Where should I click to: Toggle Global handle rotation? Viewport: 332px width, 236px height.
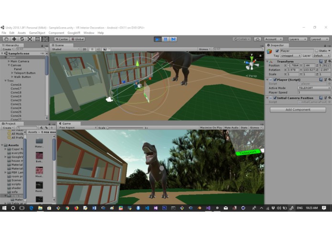(78, 39)
